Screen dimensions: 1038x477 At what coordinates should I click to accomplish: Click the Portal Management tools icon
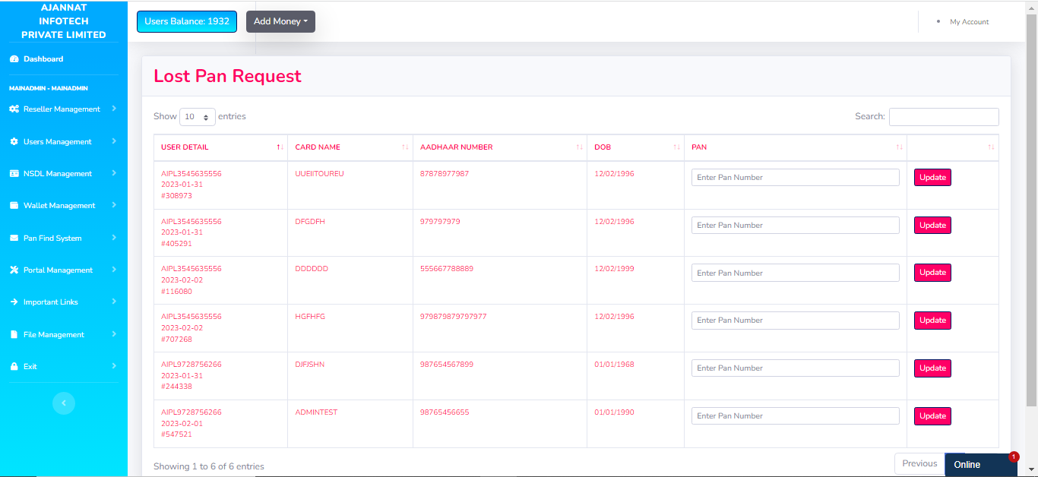(14, 270)
